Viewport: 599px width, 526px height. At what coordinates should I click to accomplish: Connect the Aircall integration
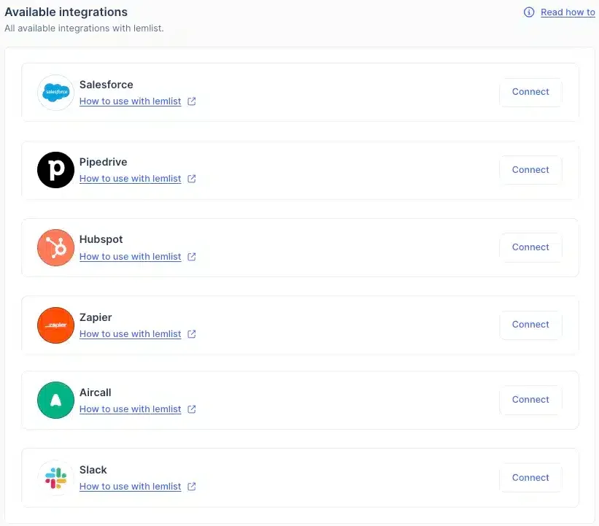click(x=530, y=400)
